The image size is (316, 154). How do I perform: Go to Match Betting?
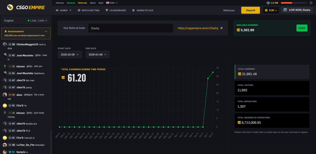(x=89, y=10)
